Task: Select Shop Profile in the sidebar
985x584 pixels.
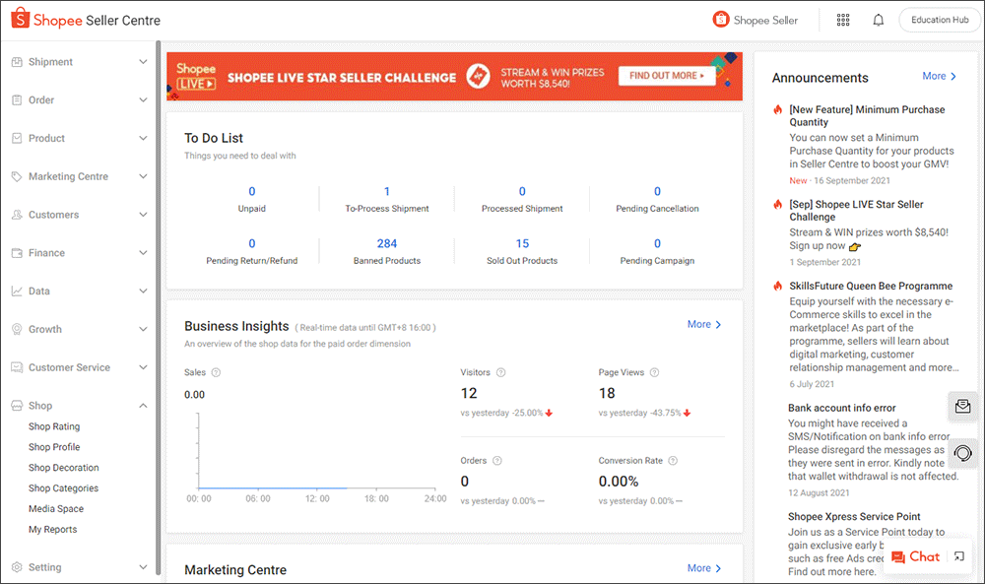Action: click(x=52, y=446)
